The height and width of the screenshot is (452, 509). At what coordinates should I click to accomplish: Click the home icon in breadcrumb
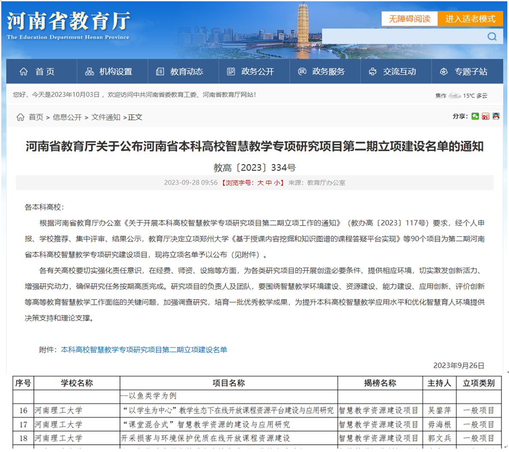click(20, 117)
